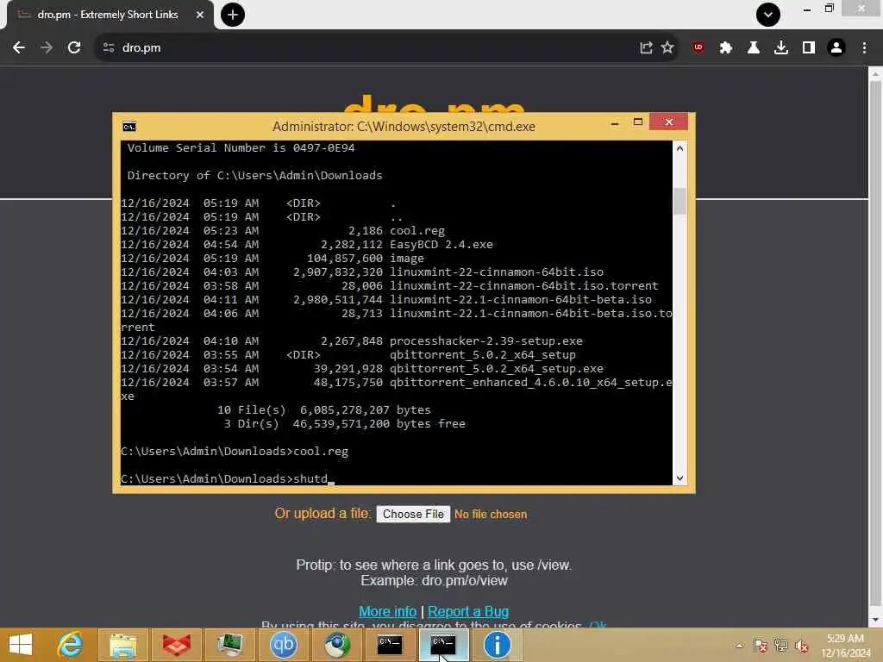The image size is (883, 662).
Task: Open the Windows Start button
Action: [x=21, y=645]
